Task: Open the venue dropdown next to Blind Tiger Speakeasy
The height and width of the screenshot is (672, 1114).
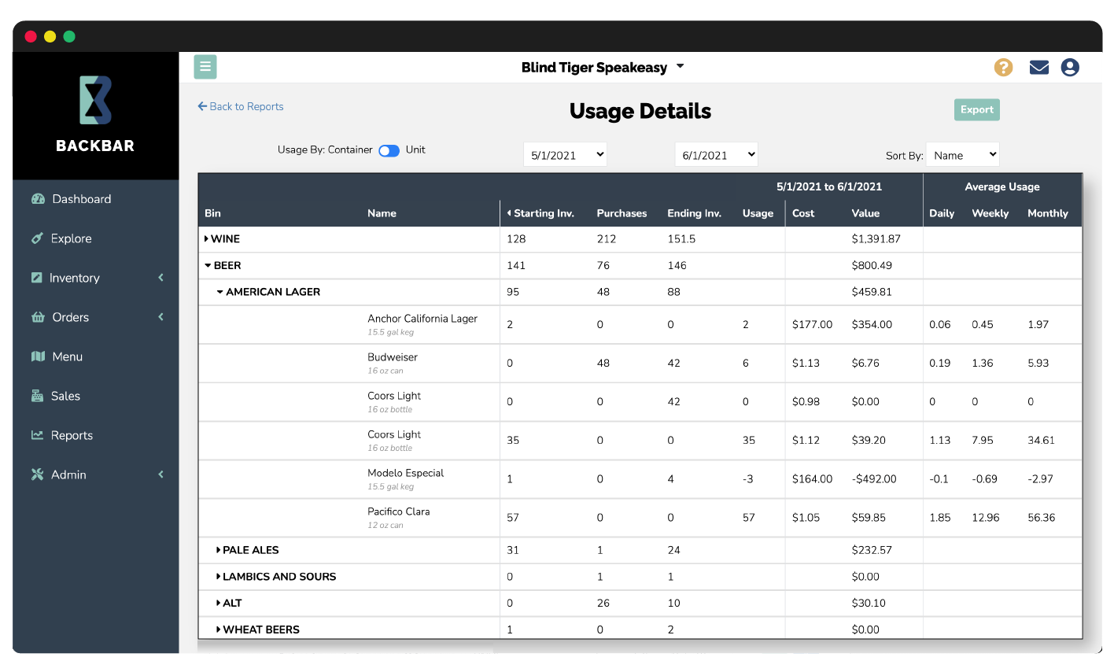Action: 681,67
